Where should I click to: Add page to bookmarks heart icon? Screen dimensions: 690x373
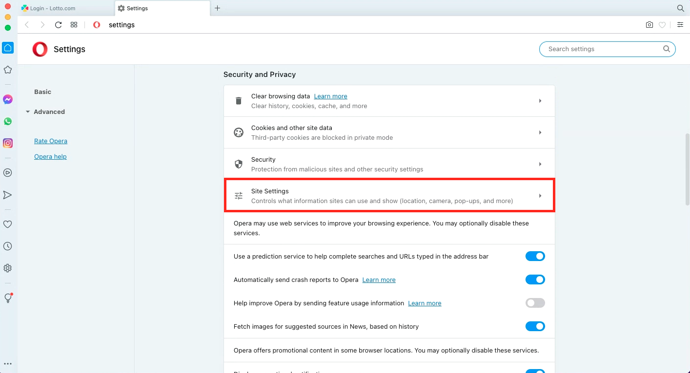[662, 25]
